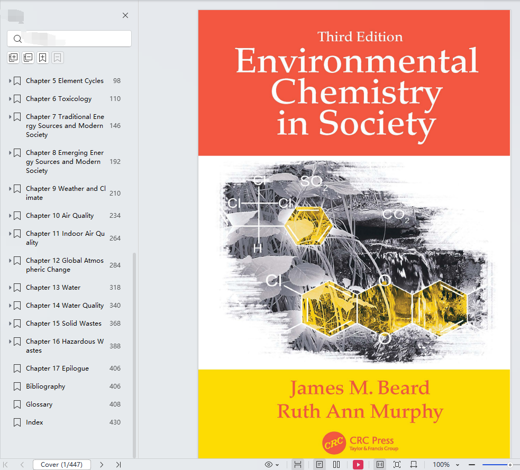Image resolution: width=520 pixels, height=470 pixels.
Task: Close the bookmarks side panel
Action: point(125,15)
